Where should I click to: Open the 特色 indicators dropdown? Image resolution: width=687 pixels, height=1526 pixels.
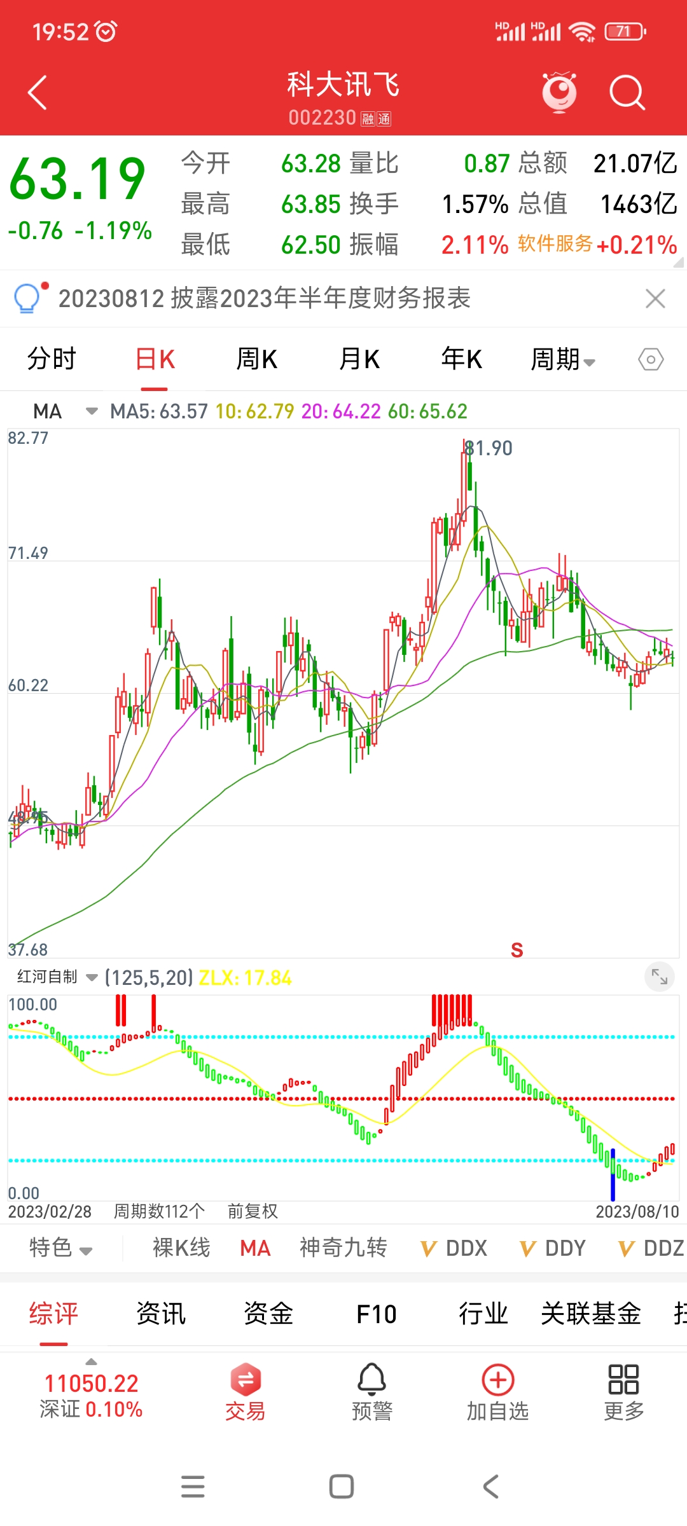[61, 1248]
